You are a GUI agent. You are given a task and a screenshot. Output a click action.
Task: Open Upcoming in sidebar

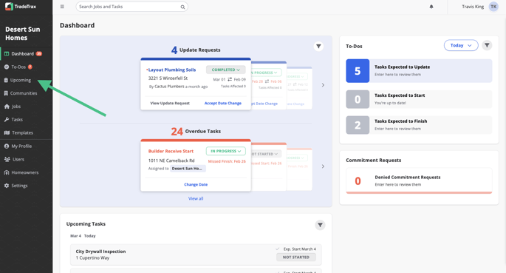pyautogui.click(x=21, y=80)
